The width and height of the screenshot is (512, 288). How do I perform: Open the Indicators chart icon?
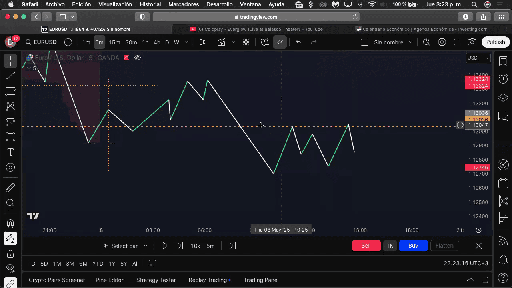pos(221,42)
